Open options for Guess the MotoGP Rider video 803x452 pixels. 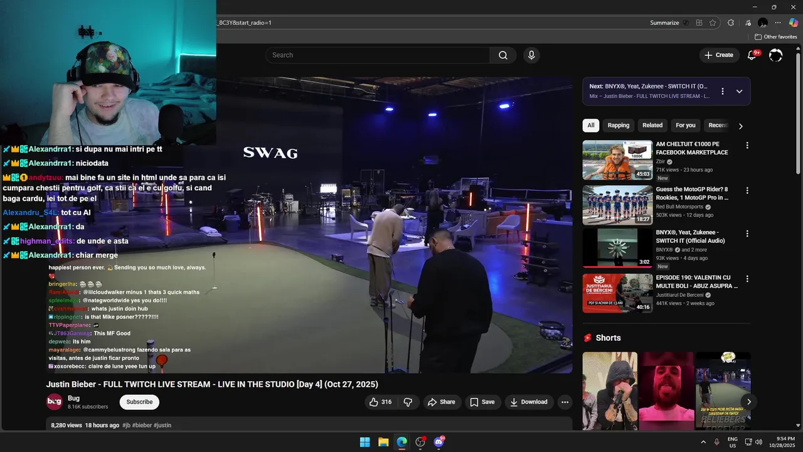click(747, 190)
